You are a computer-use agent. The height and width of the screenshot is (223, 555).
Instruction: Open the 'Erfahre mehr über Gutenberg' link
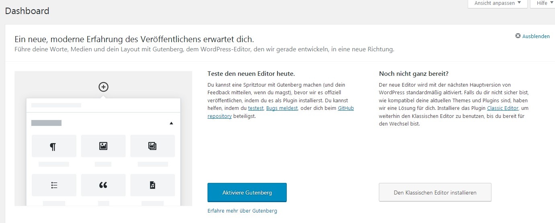(x=242, y=211)
